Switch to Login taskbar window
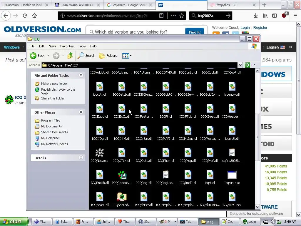The height and width of the screenshot is (226, 301). tap(249, 222)
